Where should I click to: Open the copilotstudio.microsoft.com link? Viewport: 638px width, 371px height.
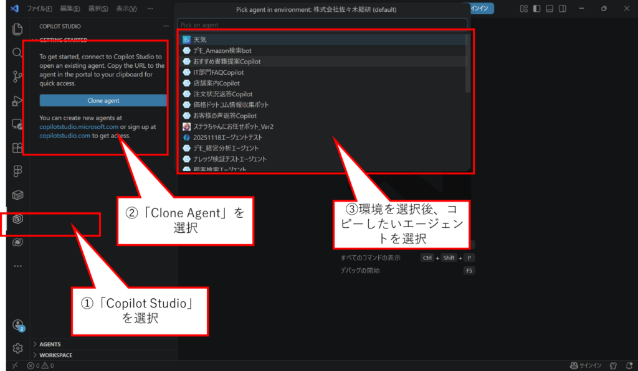pos(79,126)
